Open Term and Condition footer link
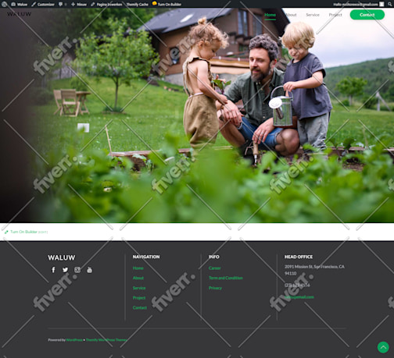 click(x=226, y=278)
